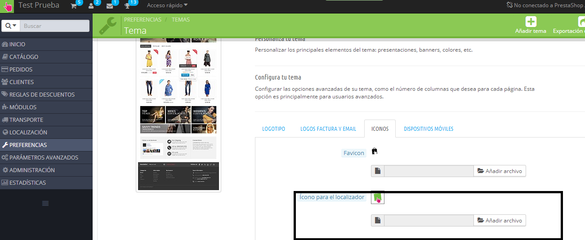Switch to the LOGOS FACTURA Y EMAIL tab

coord(328,129)
